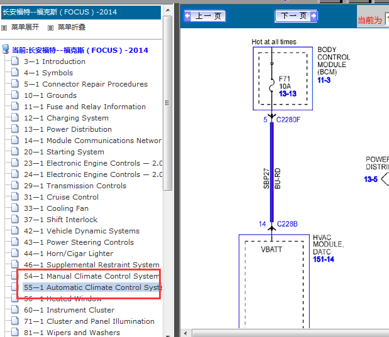Click the page icon beside Power Steering Controls
The width and height of the screenshot is (389, 337).
[x=15, y=242]
